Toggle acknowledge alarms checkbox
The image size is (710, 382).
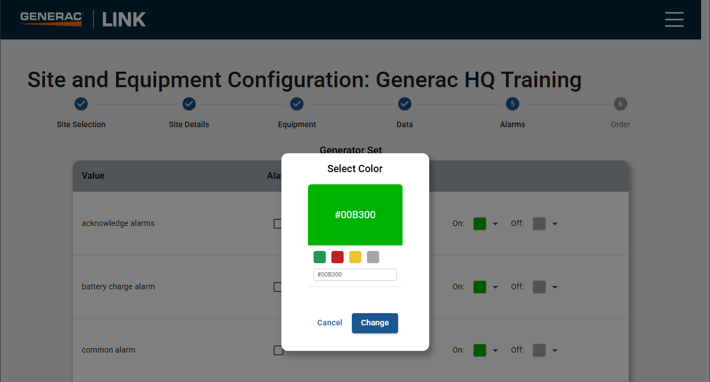(x=278, y=224)
